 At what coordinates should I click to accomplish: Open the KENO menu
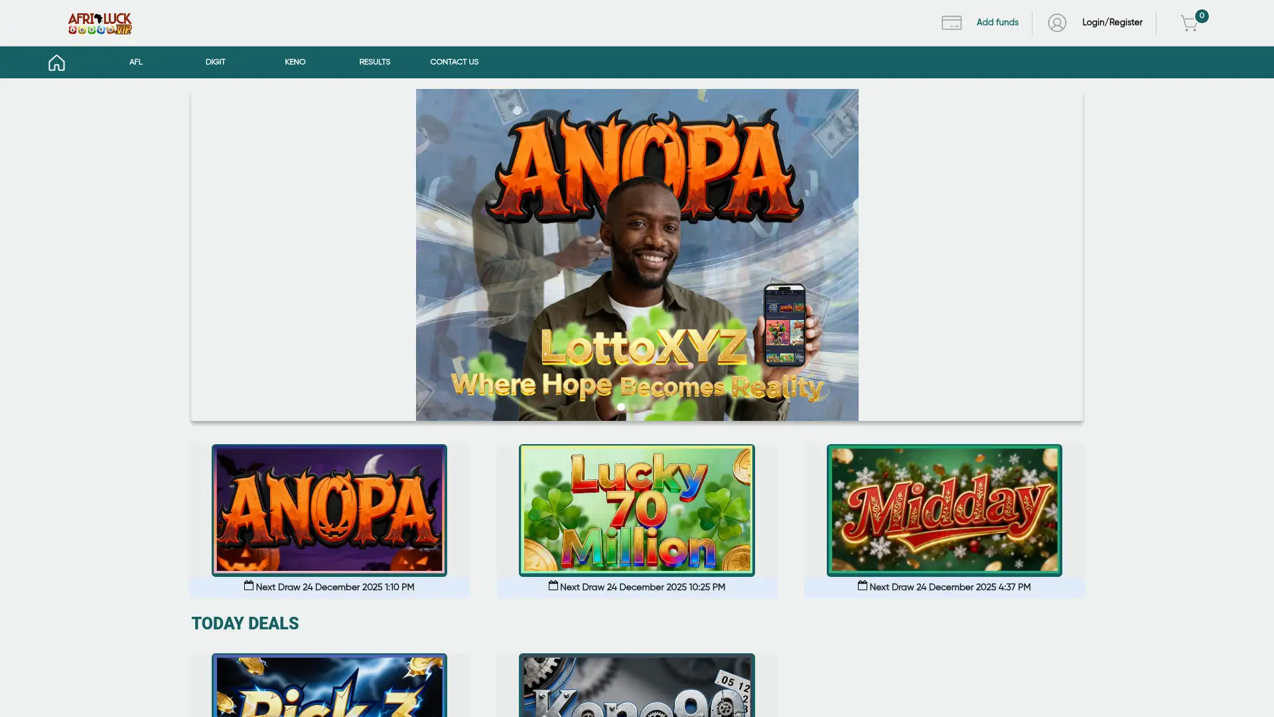tap(295, 62)
